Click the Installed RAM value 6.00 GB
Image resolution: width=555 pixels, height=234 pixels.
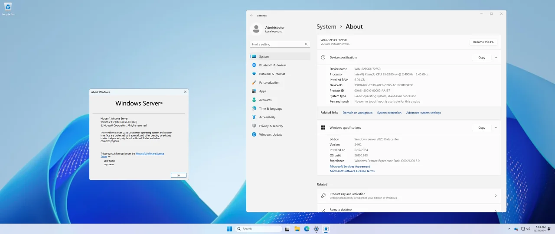click(x=359, y=80)
